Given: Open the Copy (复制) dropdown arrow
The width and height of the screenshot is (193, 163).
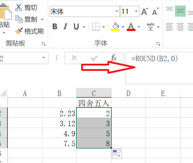Looking at the screenshot, I should (42, 20).
